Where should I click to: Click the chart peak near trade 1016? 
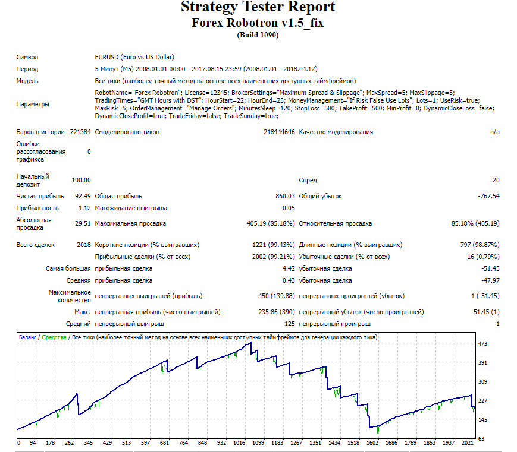250,343
